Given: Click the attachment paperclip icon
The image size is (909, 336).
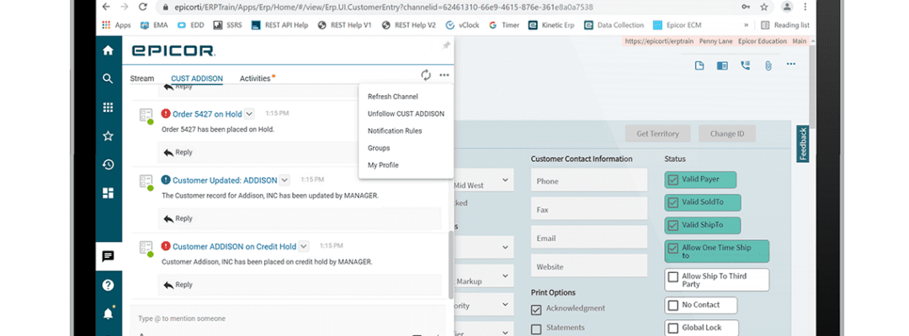Looking at the screenshot, I should coord(768,66).
